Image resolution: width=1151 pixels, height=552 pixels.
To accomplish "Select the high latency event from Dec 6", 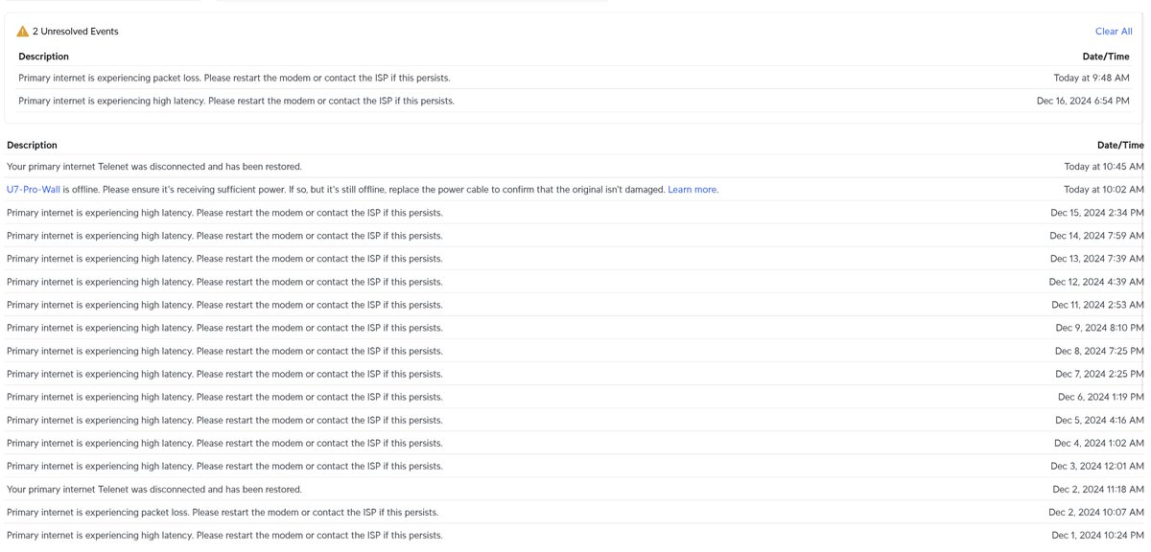I will (575, 397).
